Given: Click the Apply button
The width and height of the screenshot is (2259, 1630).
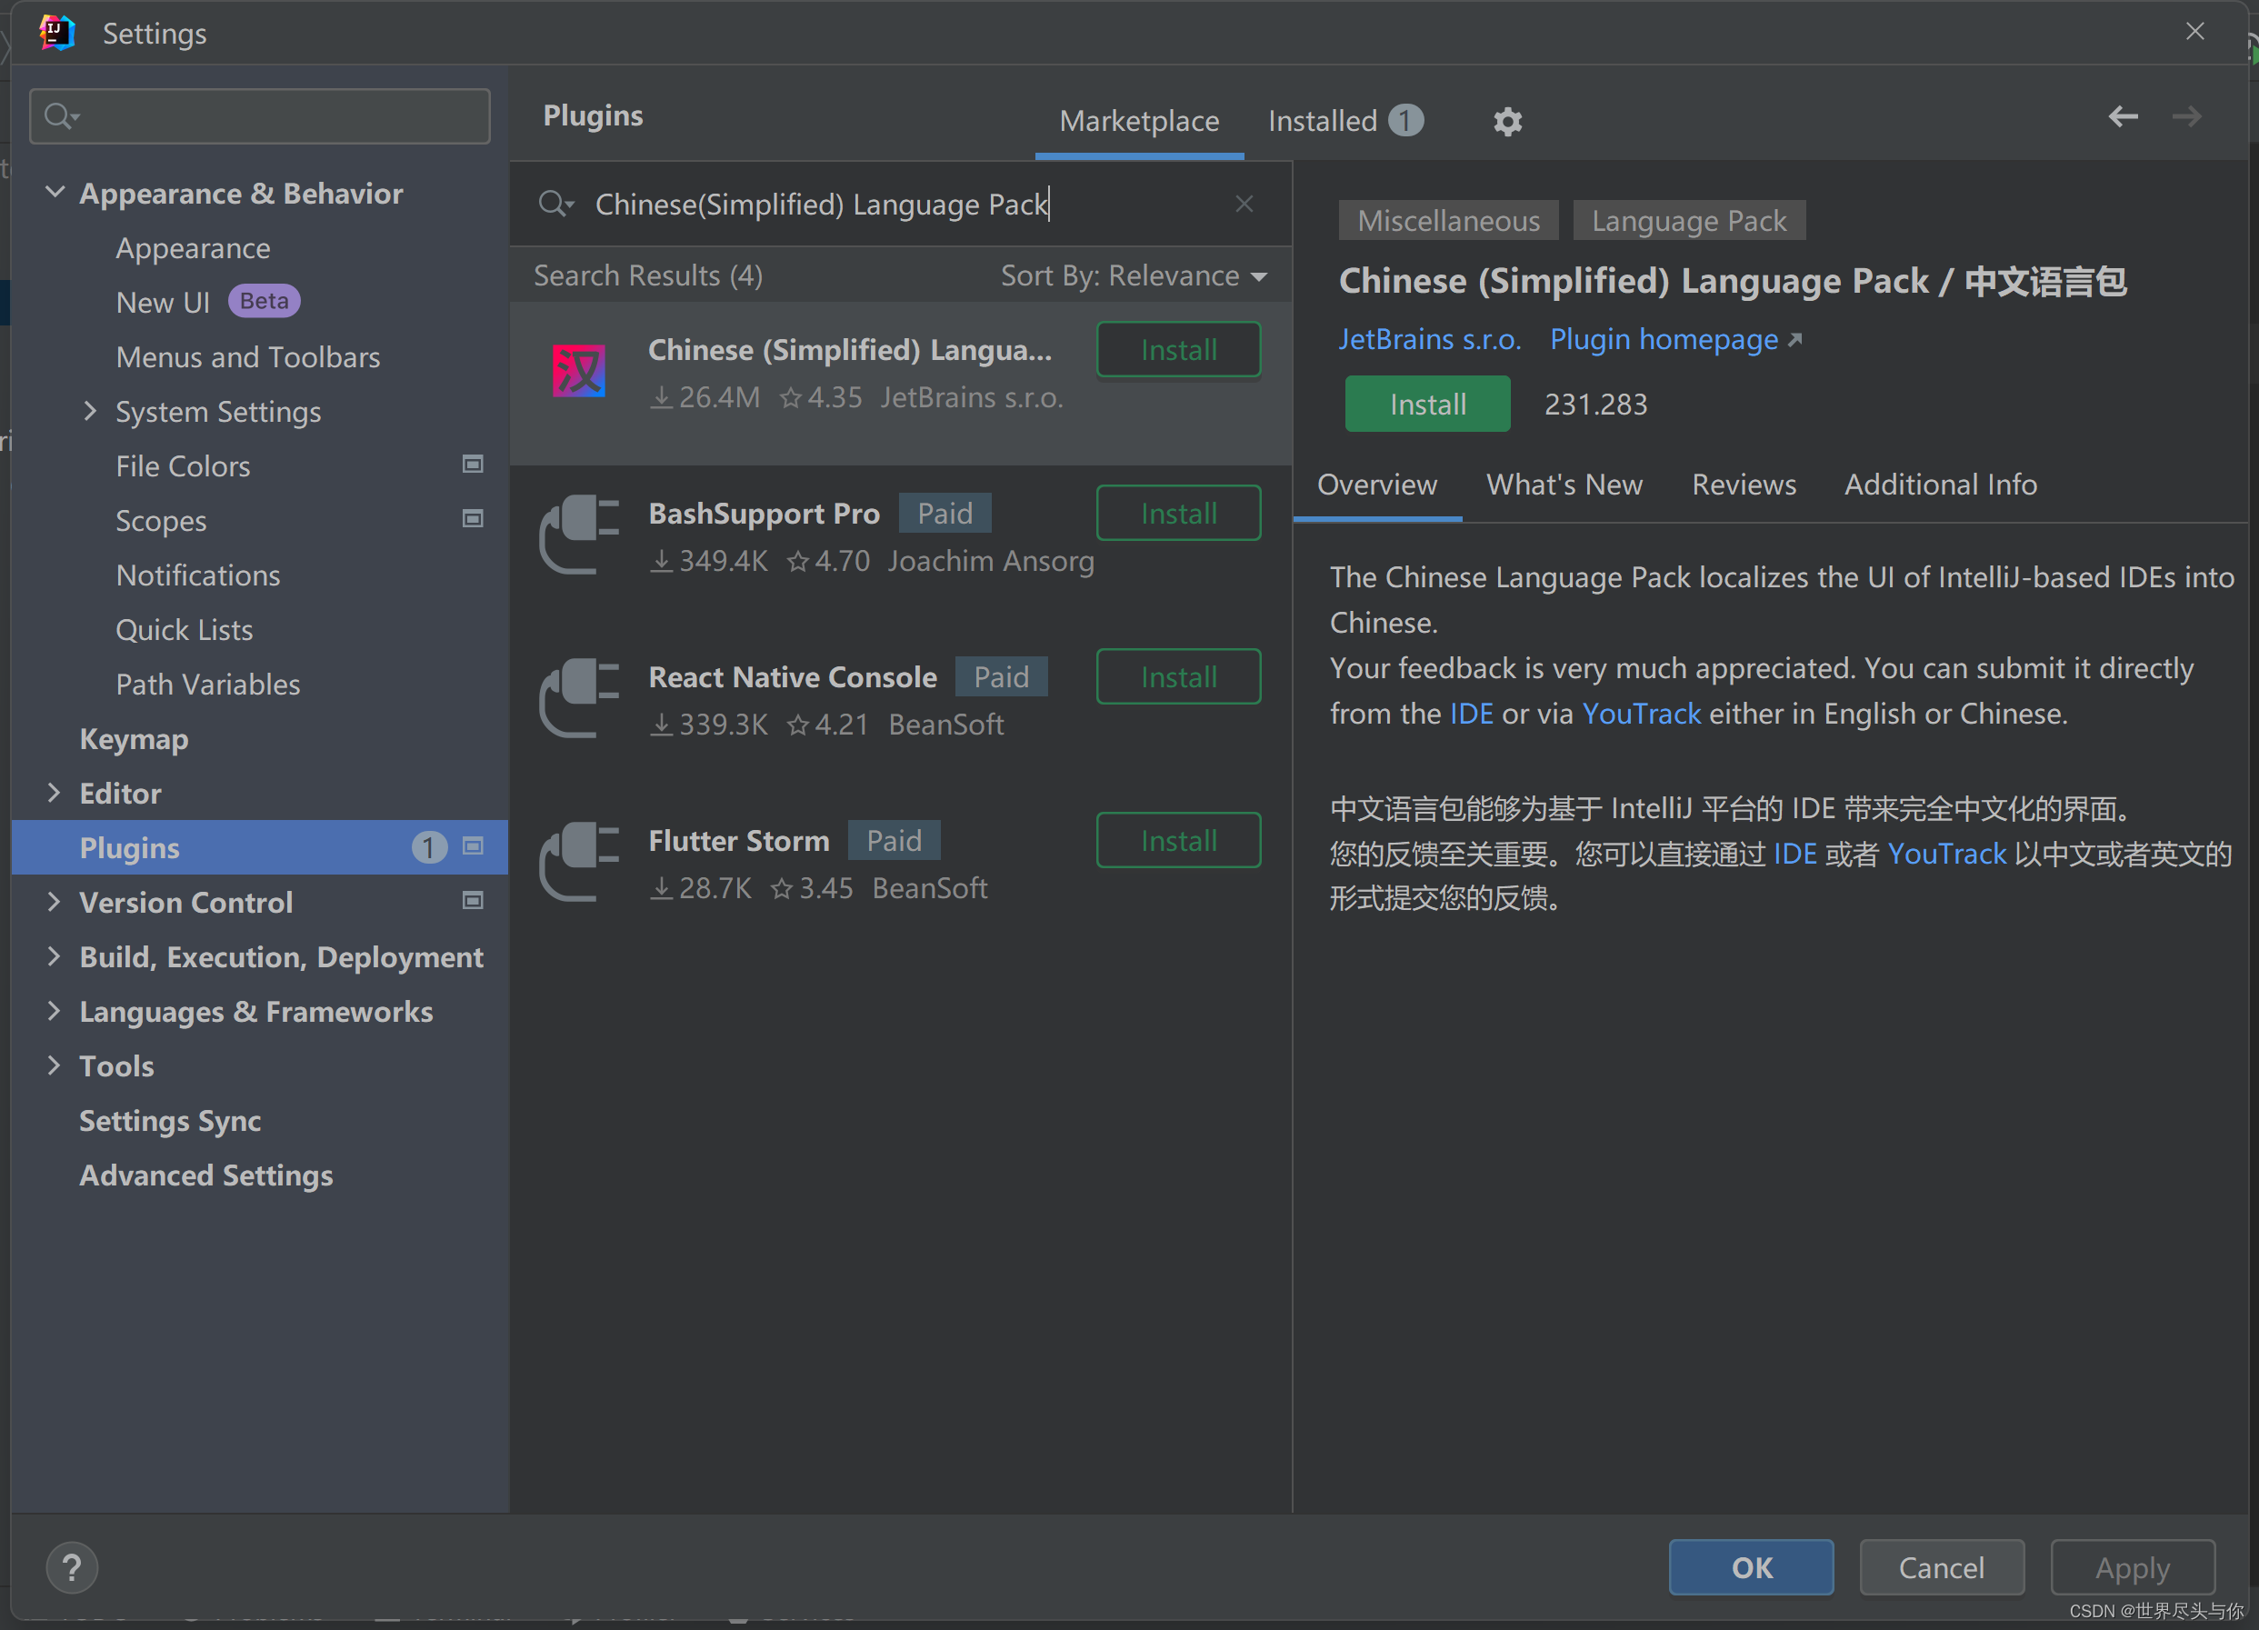Looking at the screenshot, I should pos(2133,1567).
